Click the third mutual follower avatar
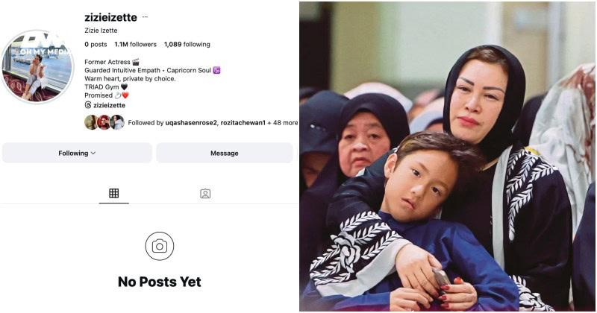Viewport: 597px width, 313px height. 117,122
